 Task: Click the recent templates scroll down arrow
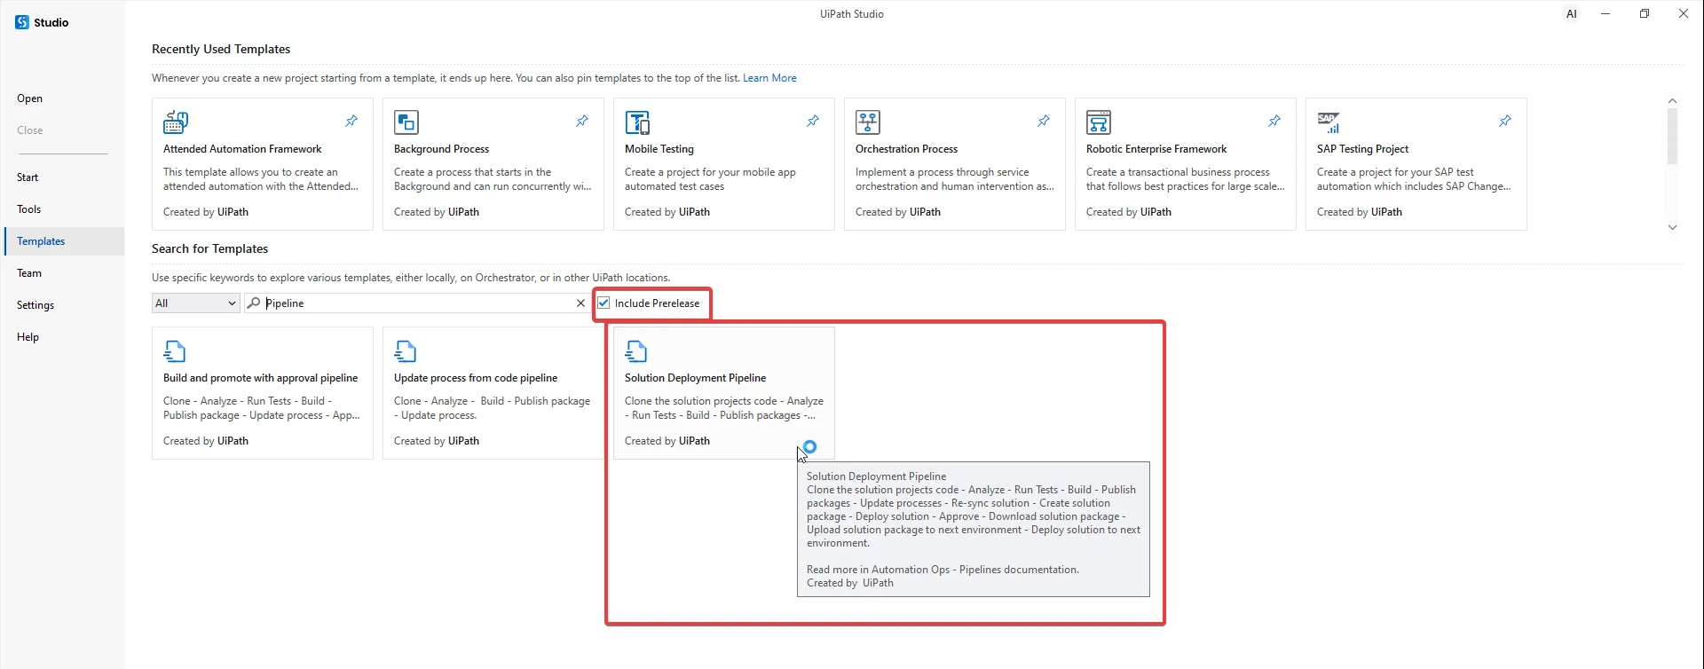1672,227
